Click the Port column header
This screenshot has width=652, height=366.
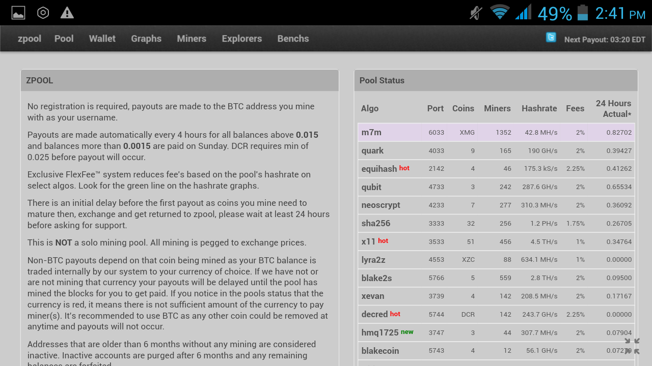click(x=436, y=108)
